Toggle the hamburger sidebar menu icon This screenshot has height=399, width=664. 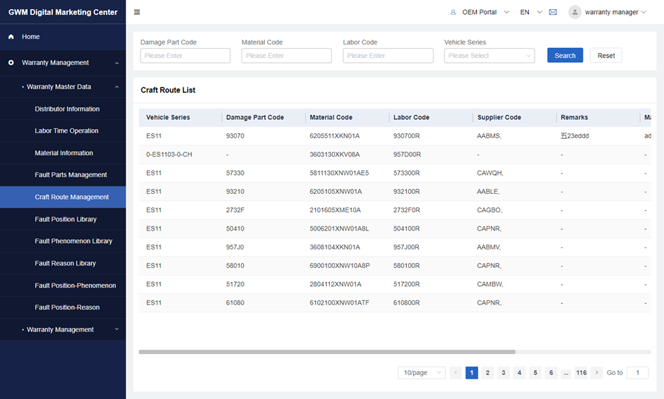coord(137,12)
